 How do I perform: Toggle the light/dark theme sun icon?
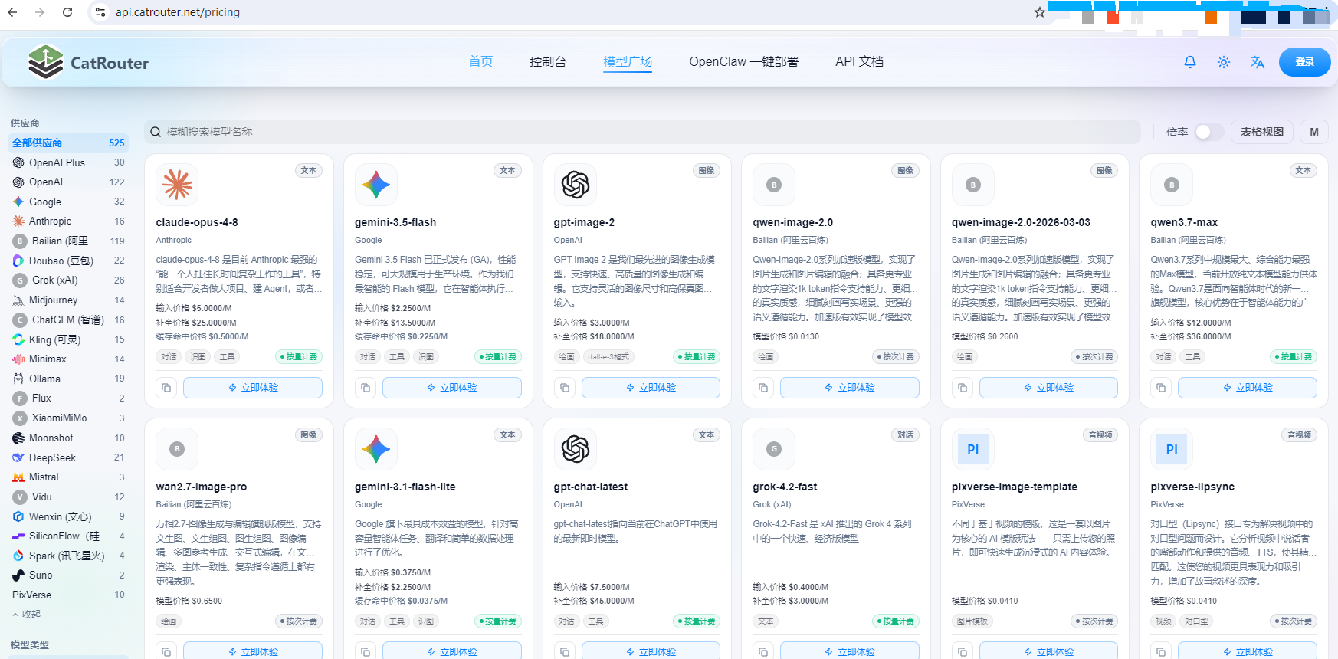[1224, 62]
